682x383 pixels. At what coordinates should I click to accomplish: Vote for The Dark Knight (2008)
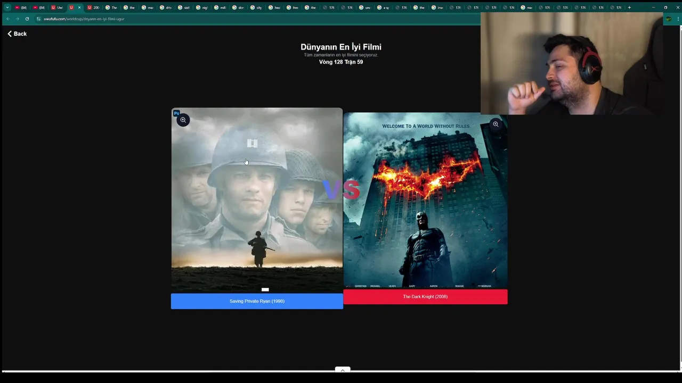click(425, 296)
